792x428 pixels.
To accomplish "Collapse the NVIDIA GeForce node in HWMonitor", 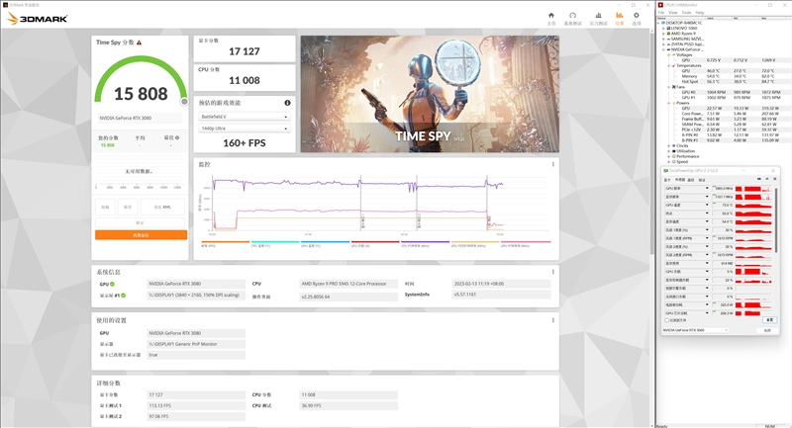I will (x=663, y=49).
